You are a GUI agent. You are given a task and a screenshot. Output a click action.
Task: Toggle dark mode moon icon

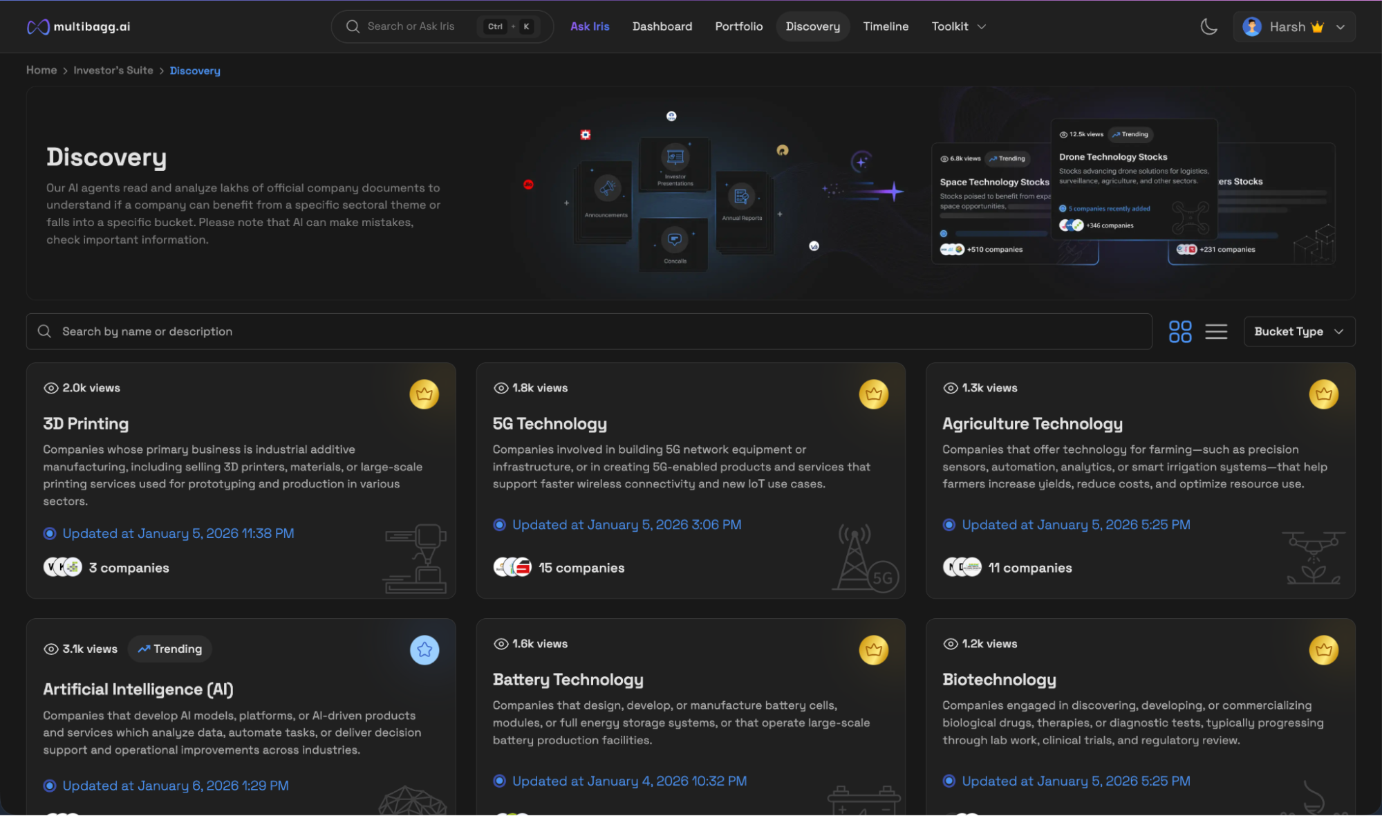1208,27
